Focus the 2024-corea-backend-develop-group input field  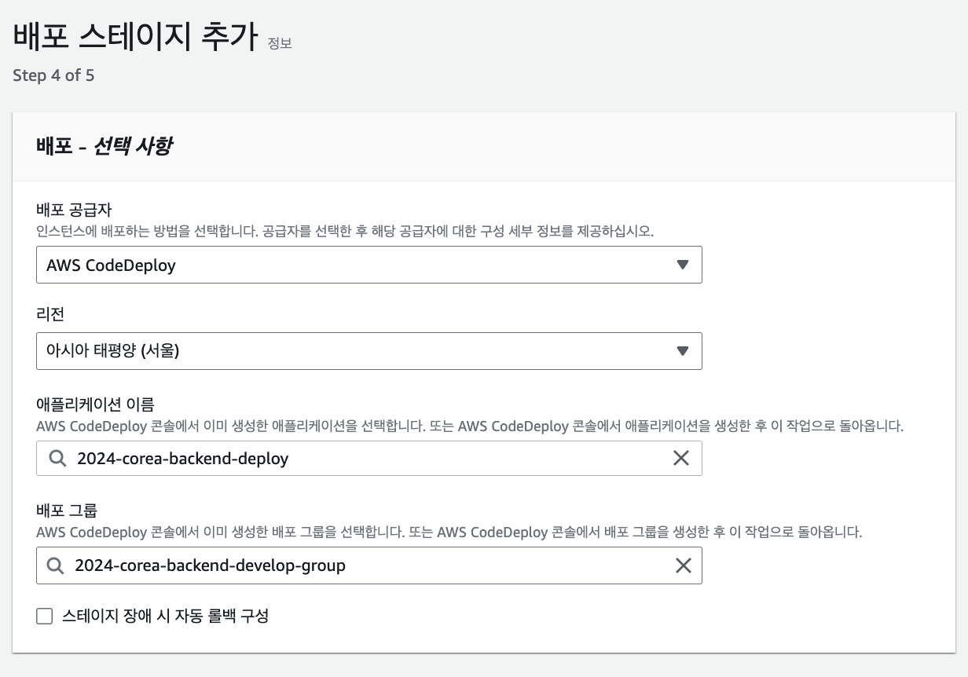point(354,565)
